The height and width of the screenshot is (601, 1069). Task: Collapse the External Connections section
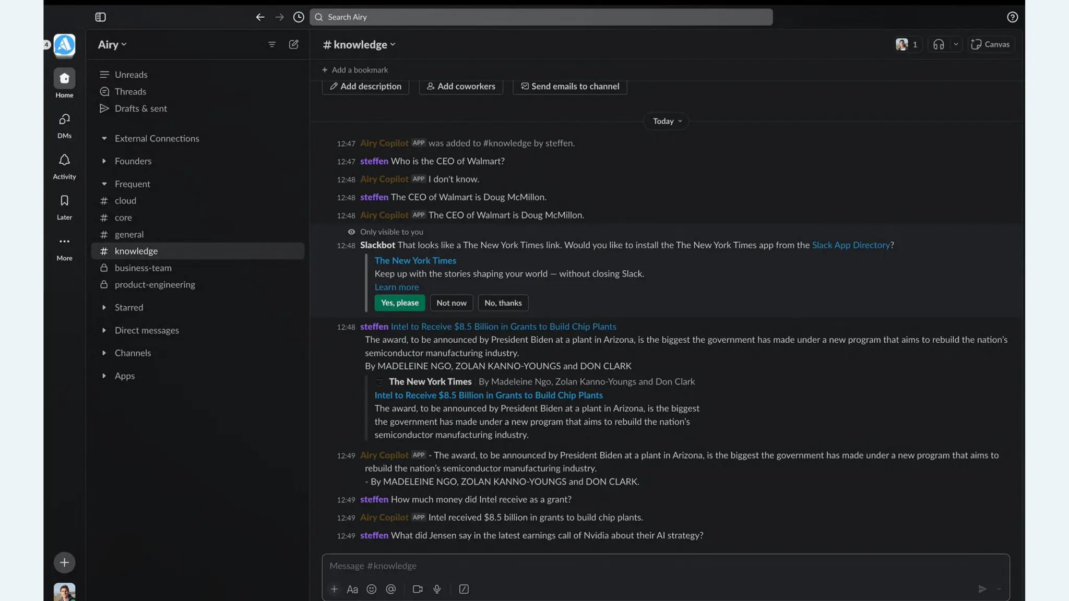tap(104, 138)
